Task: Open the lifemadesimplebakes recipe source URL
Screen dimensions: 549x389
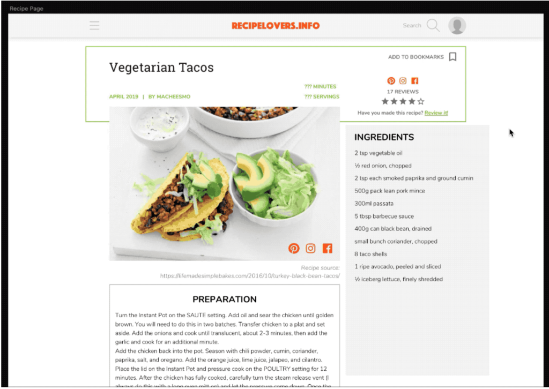Action: coord(250,276)
